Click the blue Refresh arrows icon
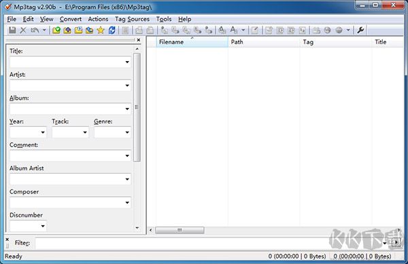408x264 pixels. (112, 30)
